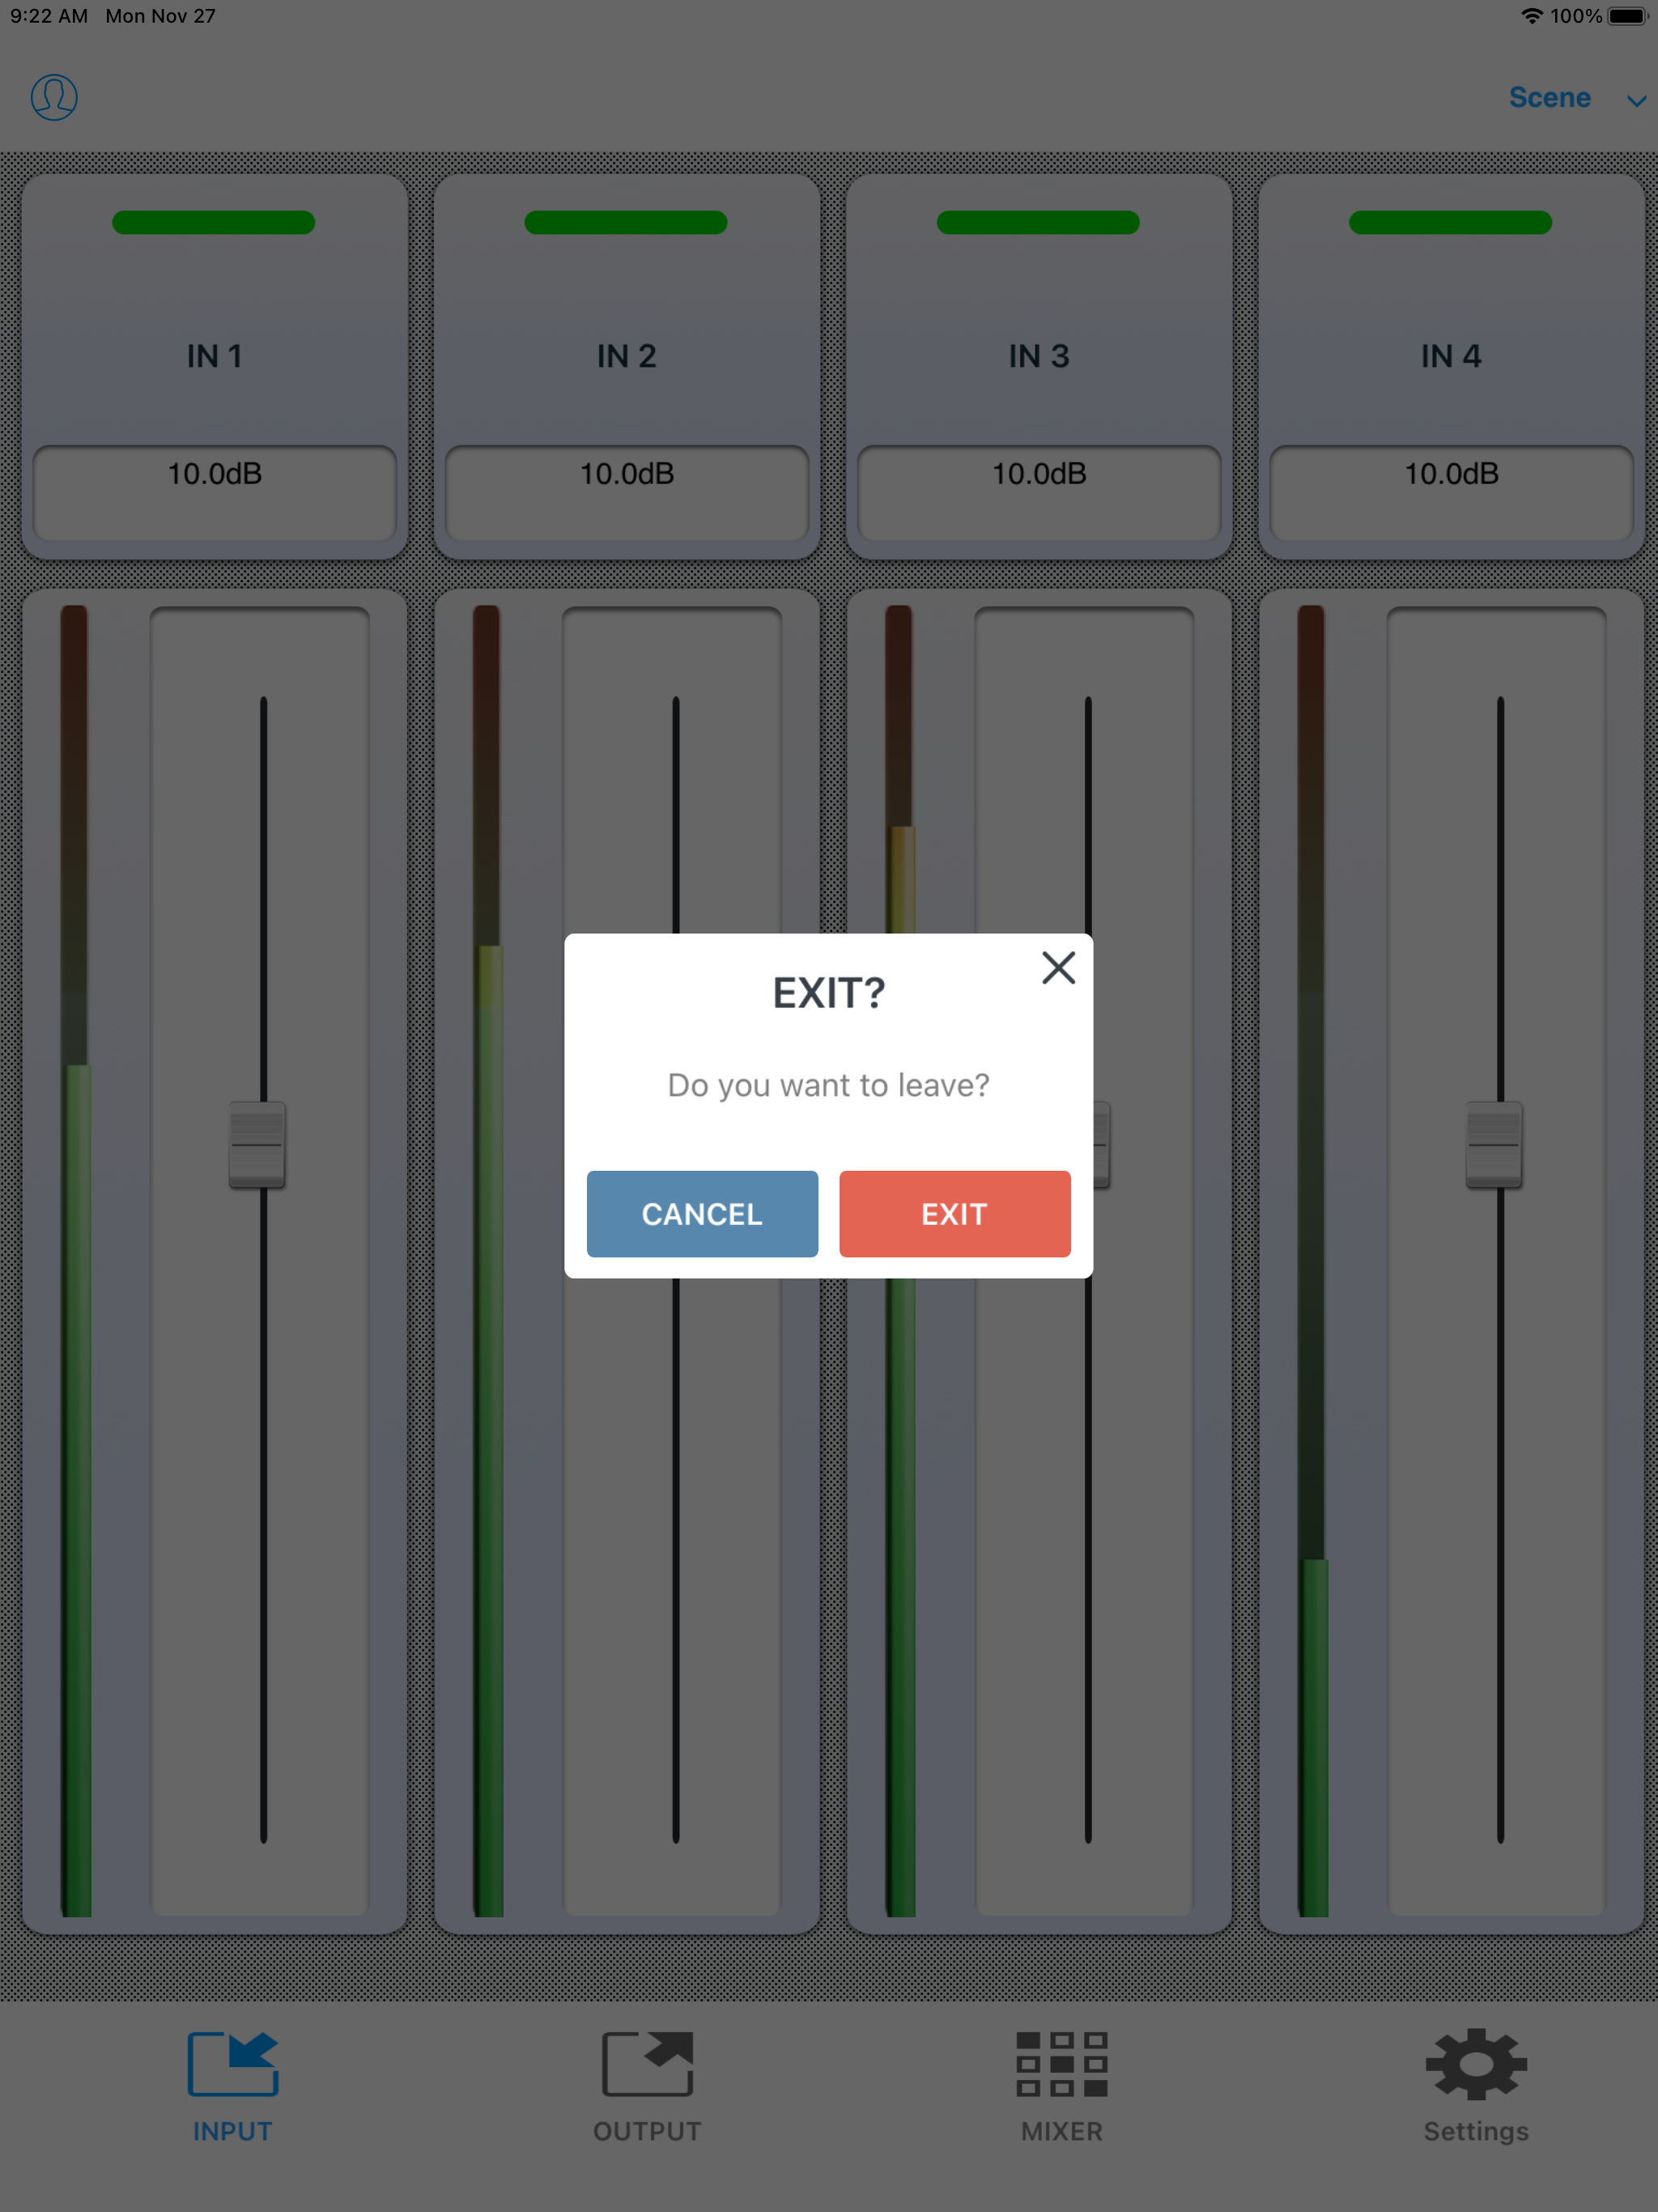
Task: Select the IN 2 gain field 10.0dB
Action: point(627,493)
